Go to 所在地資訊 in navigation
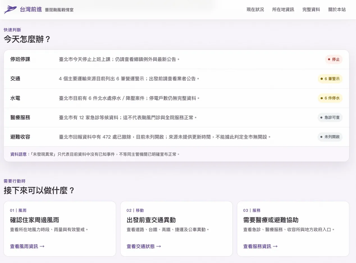Viewport: 356px width, 263px height. [283, 10]
